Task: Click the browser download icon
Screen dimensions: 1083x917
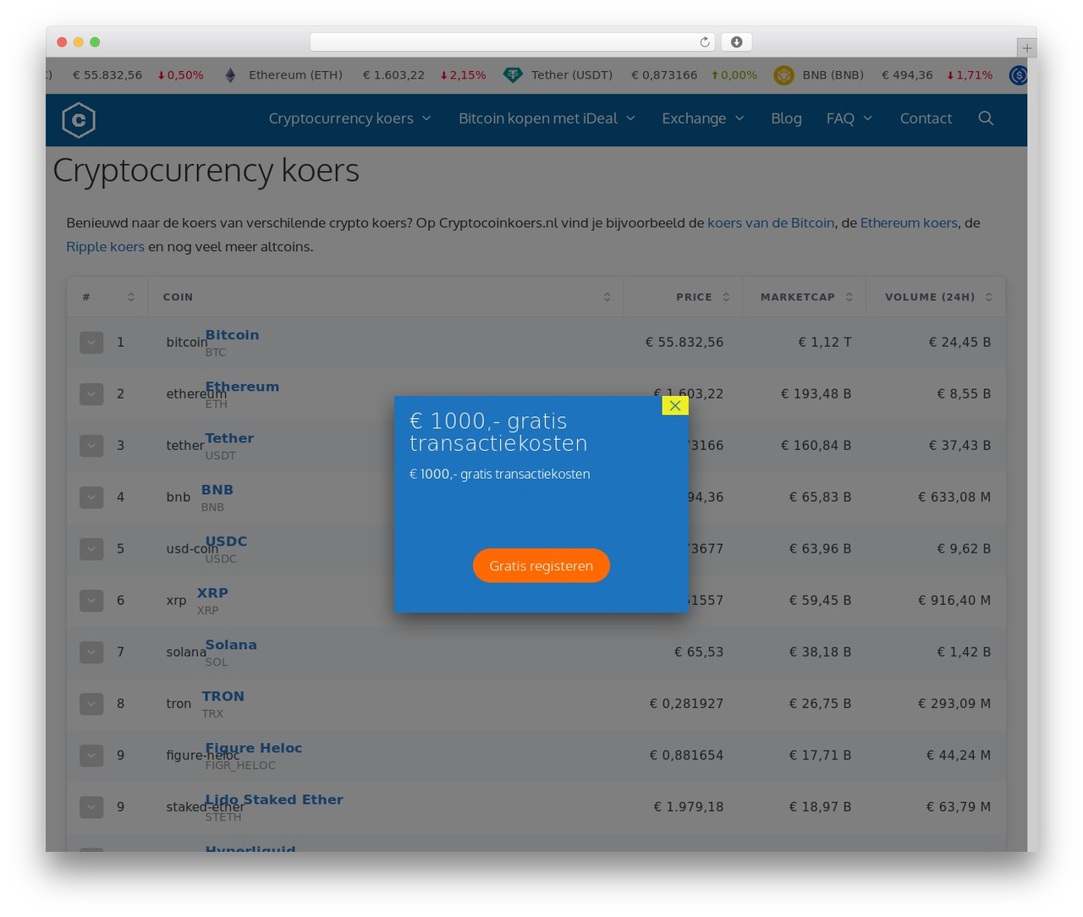Action: click(737, 42)
